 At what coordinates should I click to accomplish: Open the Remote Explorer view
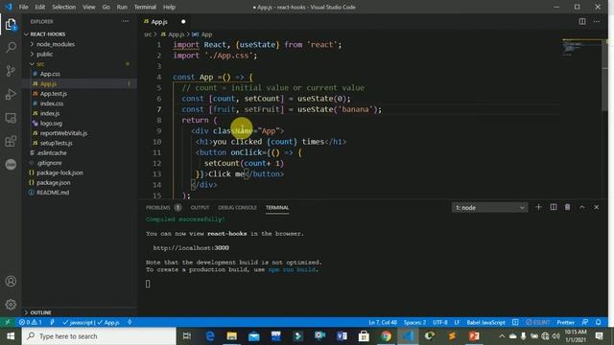(11, 118)
